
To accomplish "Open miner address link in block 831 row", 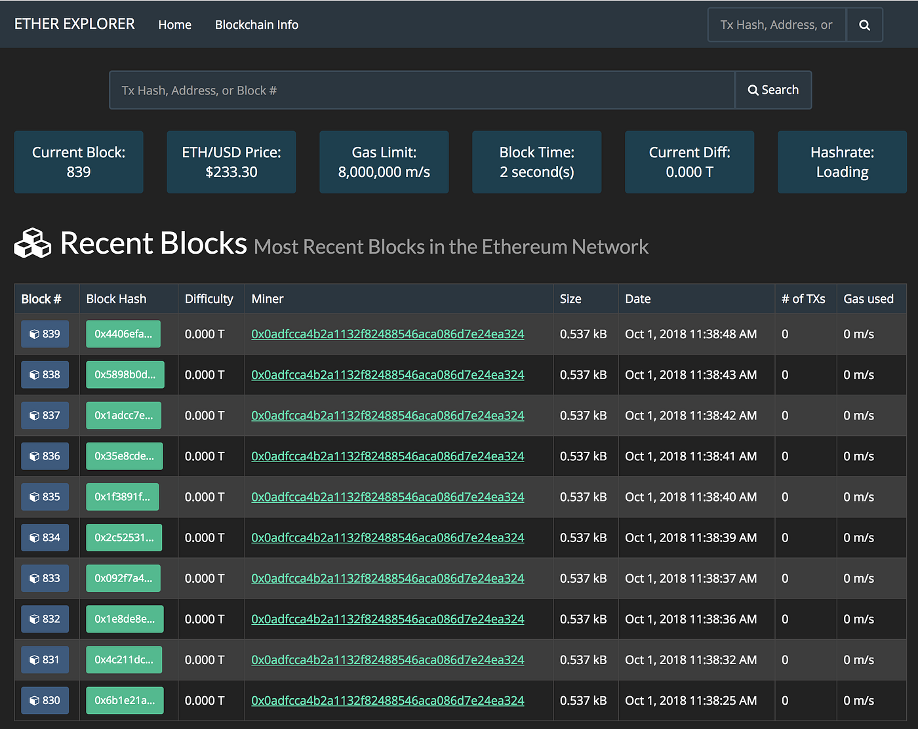I will [388, 660].
